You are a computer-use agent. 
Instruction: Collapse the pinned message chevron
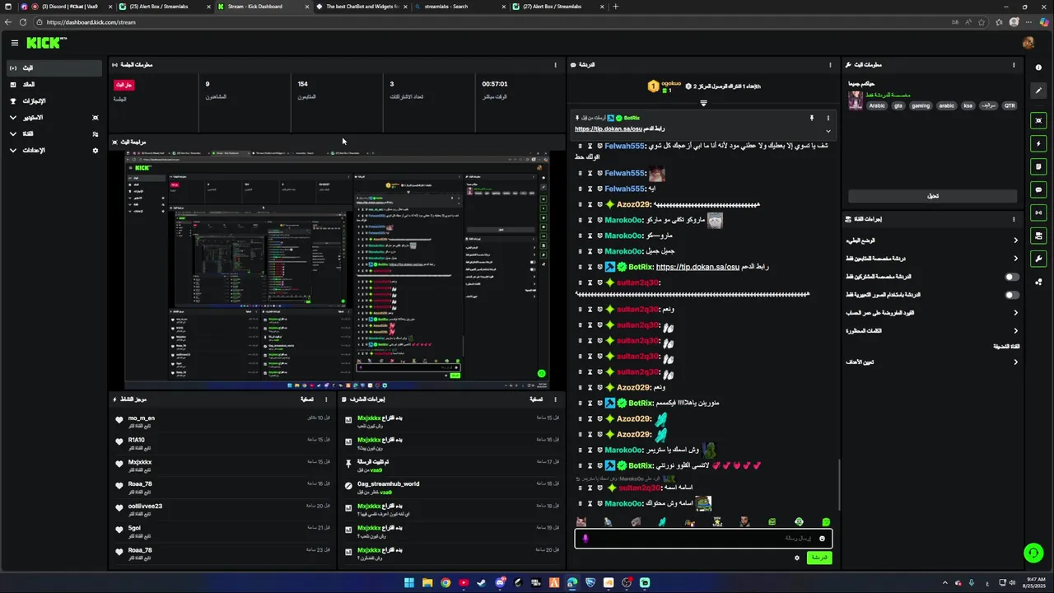(x=828, y=131)
